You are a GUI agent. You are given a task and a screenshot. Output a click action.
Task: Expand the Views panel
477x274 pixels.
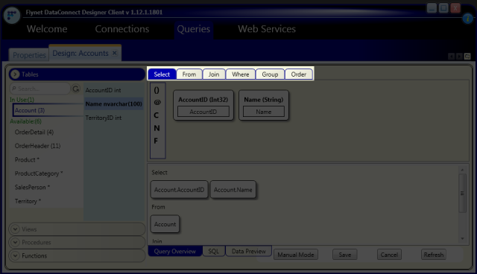pyautogui.click(x=15, y=229)
